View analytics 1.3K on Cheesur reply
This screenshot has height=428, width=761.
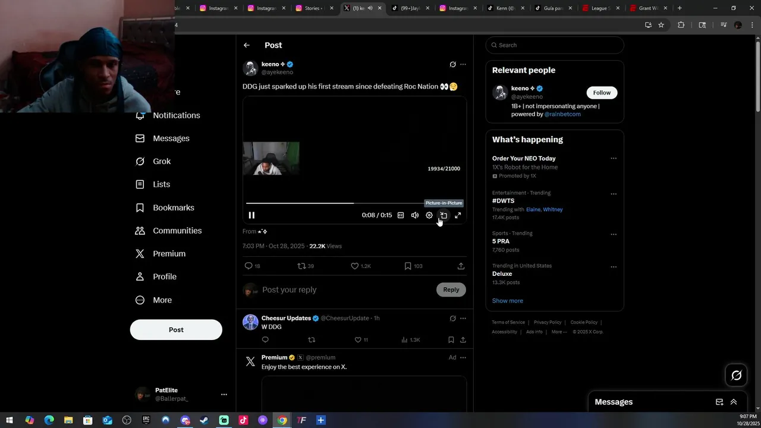411,340
